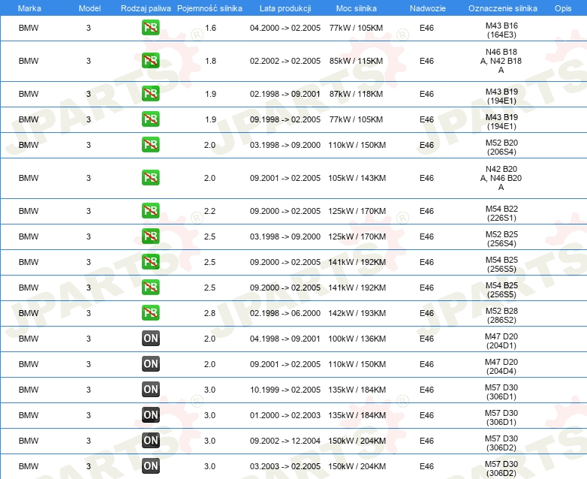Viewport: 587px width, 479px height.
Task: Select the Moc silnika column header
Action: point(357,8)
